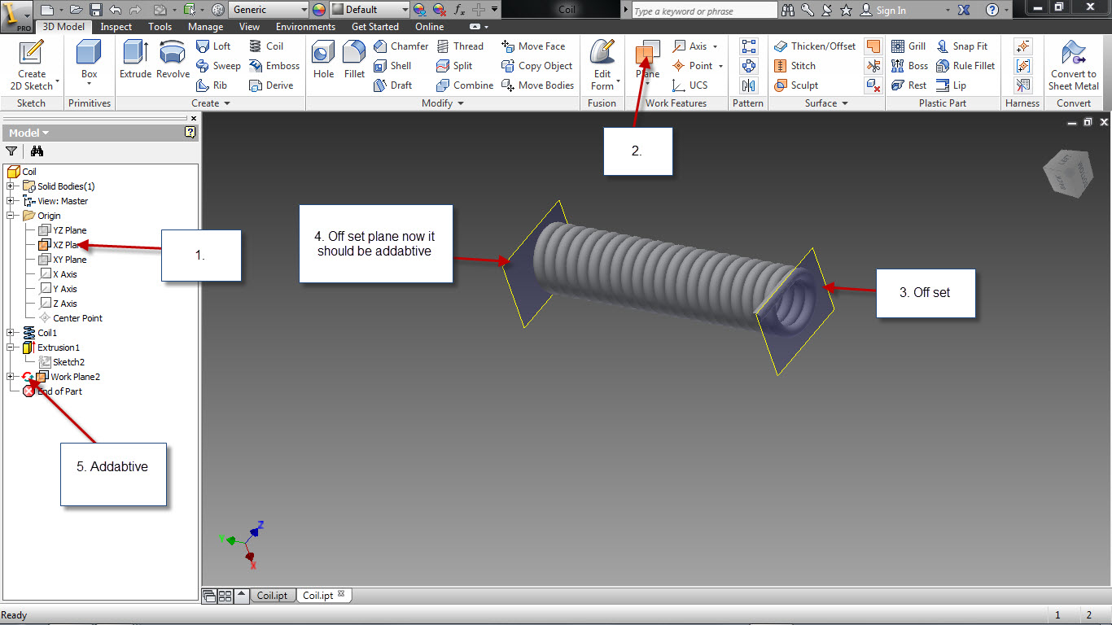Switch to the Inspect ribbon tab
The image size is (1112, 625).
click(116, 27)
